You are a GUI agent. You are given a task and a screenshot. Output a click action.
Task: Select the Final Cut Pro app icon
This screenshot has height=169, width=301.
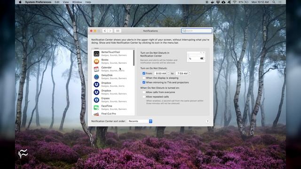pyautogui.click(x=96, y=114)
